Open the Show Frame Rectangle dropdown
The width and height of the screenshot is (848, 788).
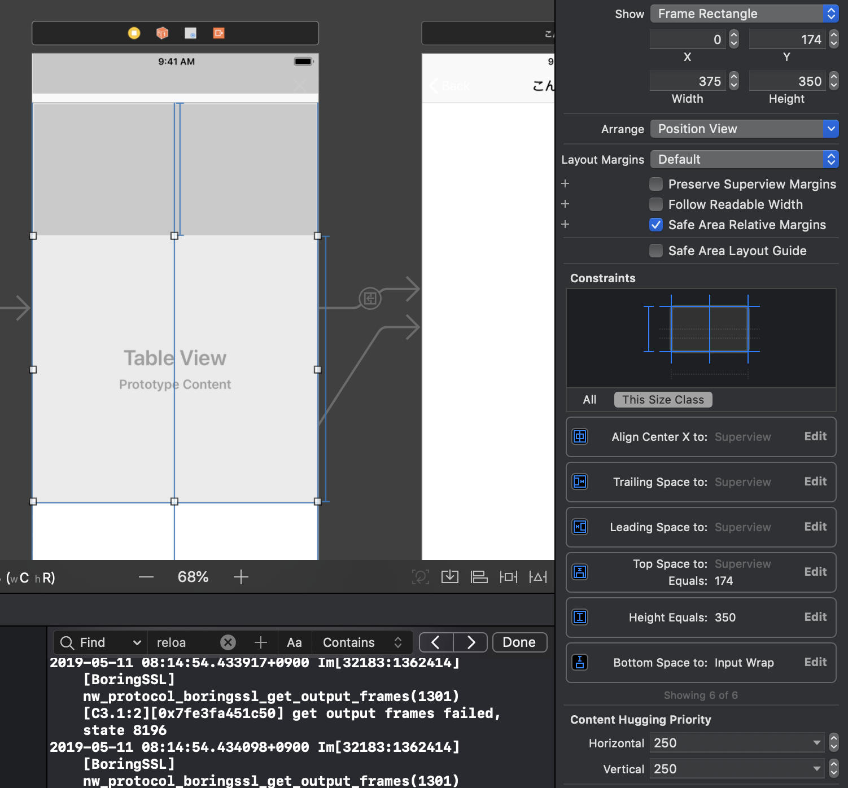[744, 14]
